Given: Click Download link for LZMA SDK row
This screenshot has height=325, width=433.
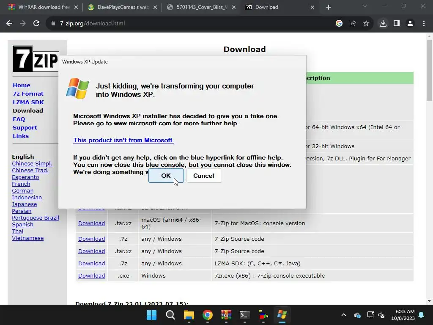Looking at the screenshot, I should [x=91, y=264].
